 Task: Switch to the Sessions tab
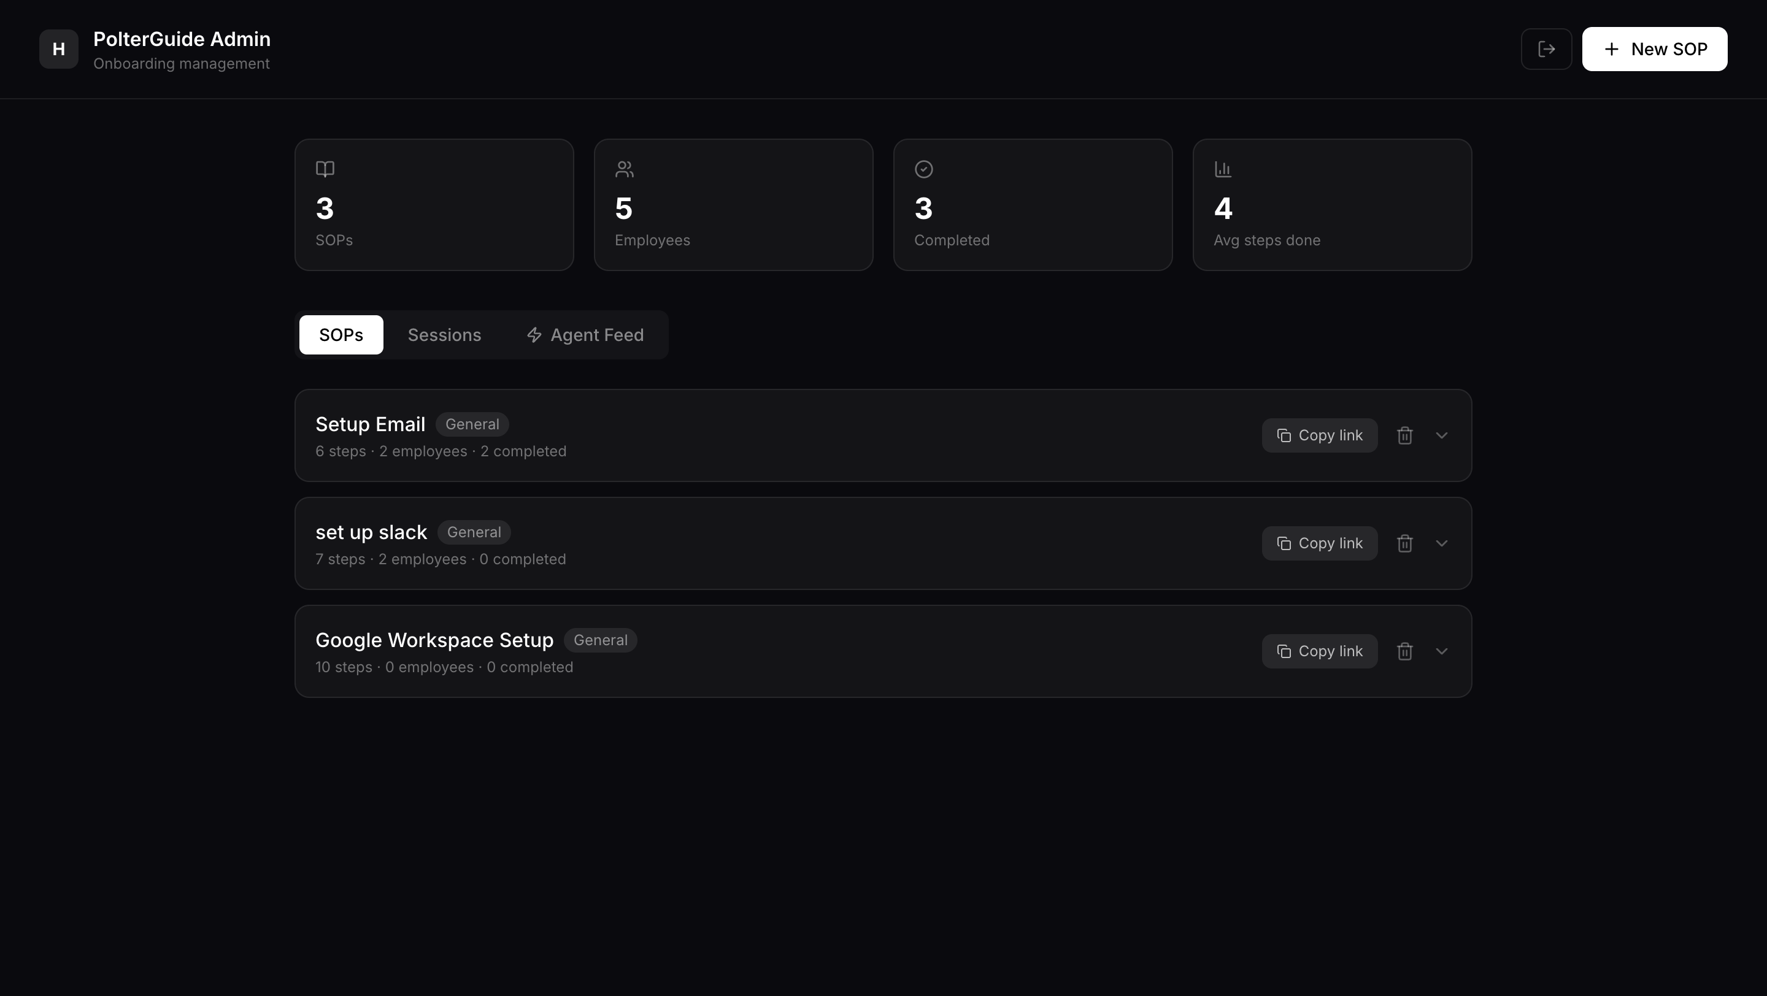444,335
